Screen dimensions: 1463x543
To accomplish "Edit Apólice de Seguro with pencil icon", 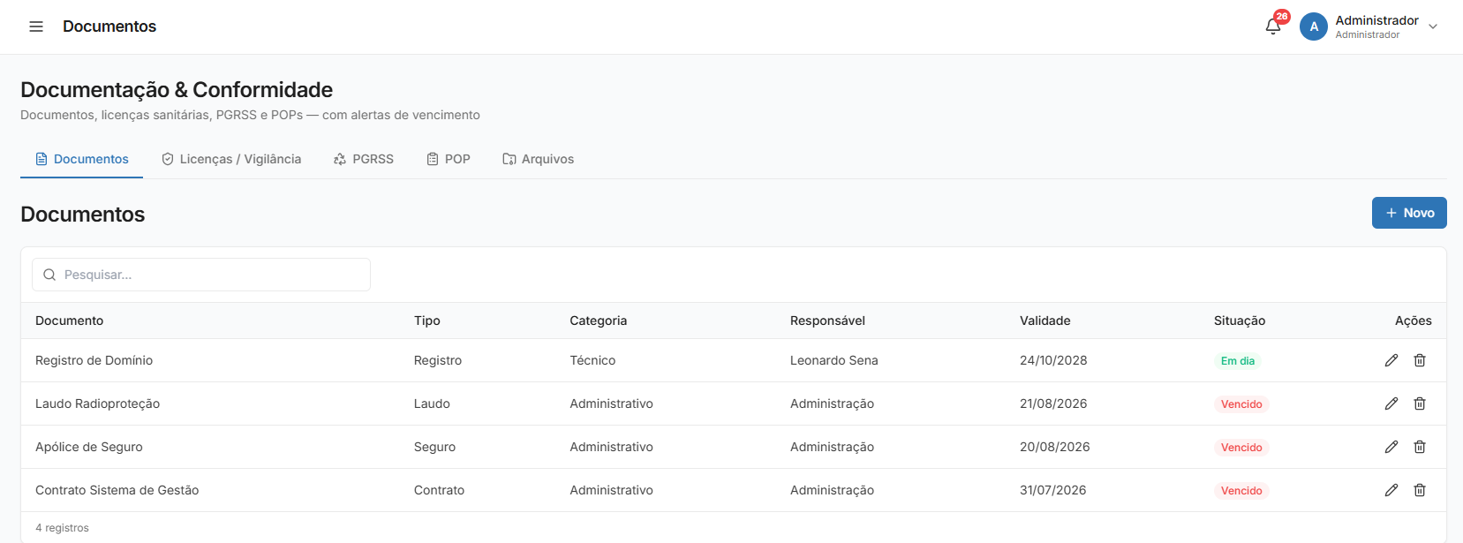I will pyautogui.click(x=1391, y=447).
